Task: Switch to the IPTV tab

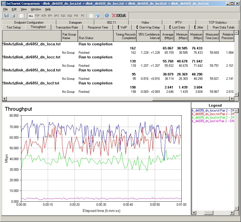Action: [178, 23]
